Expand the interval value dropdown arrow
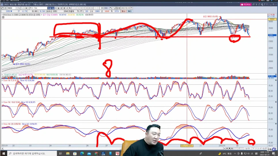This screenshot has width=278, height=156. pyautogui.click(x=98, y=8)
